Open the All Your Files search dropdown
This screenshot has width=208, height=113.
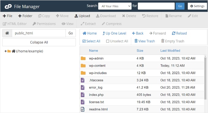click(x=115, y=6)
